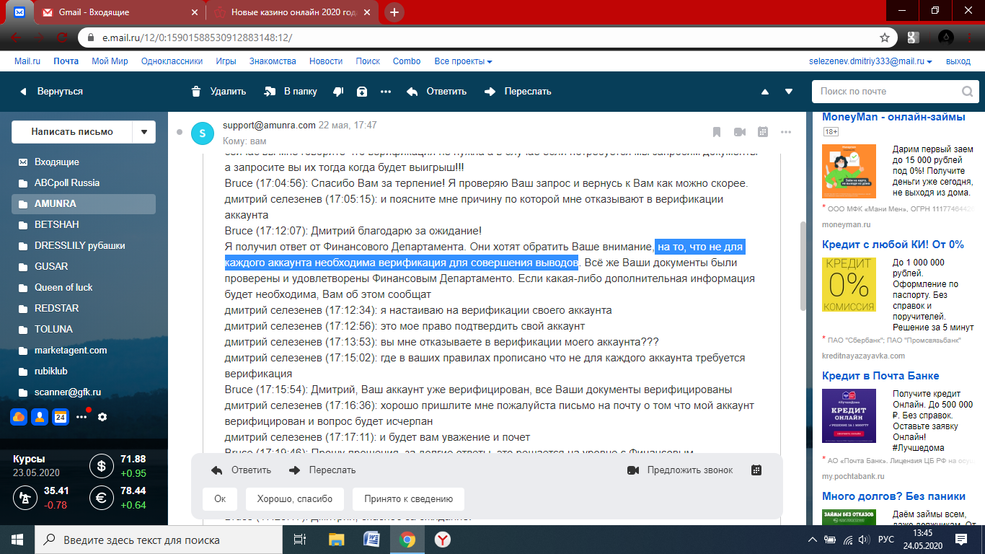Viewport: 985px width, 554px height.
Task: Open Yandex Browser from the taskbar
Action: click(443, 540)
